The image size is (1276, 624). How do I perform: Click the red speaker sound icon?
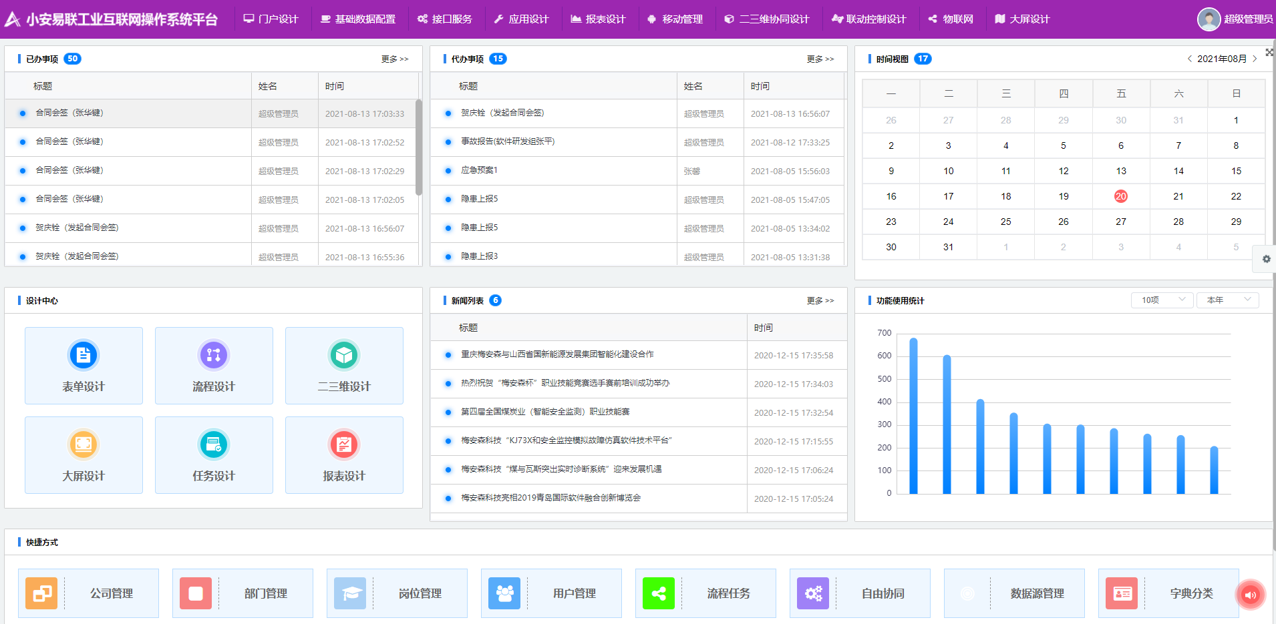coord(1251,595)
